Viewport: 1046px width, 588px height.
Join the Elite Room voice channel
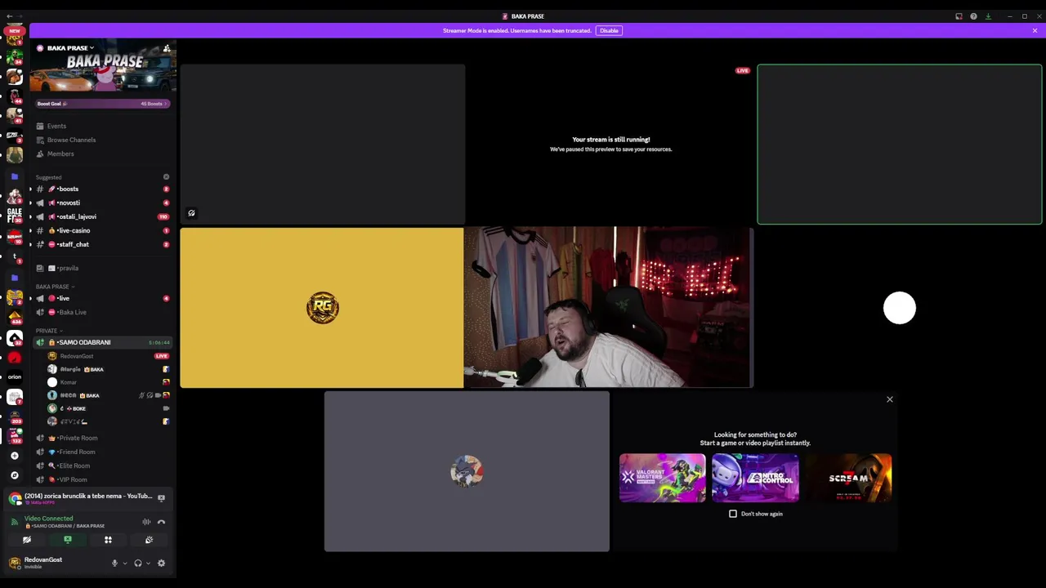pos(101,465)
